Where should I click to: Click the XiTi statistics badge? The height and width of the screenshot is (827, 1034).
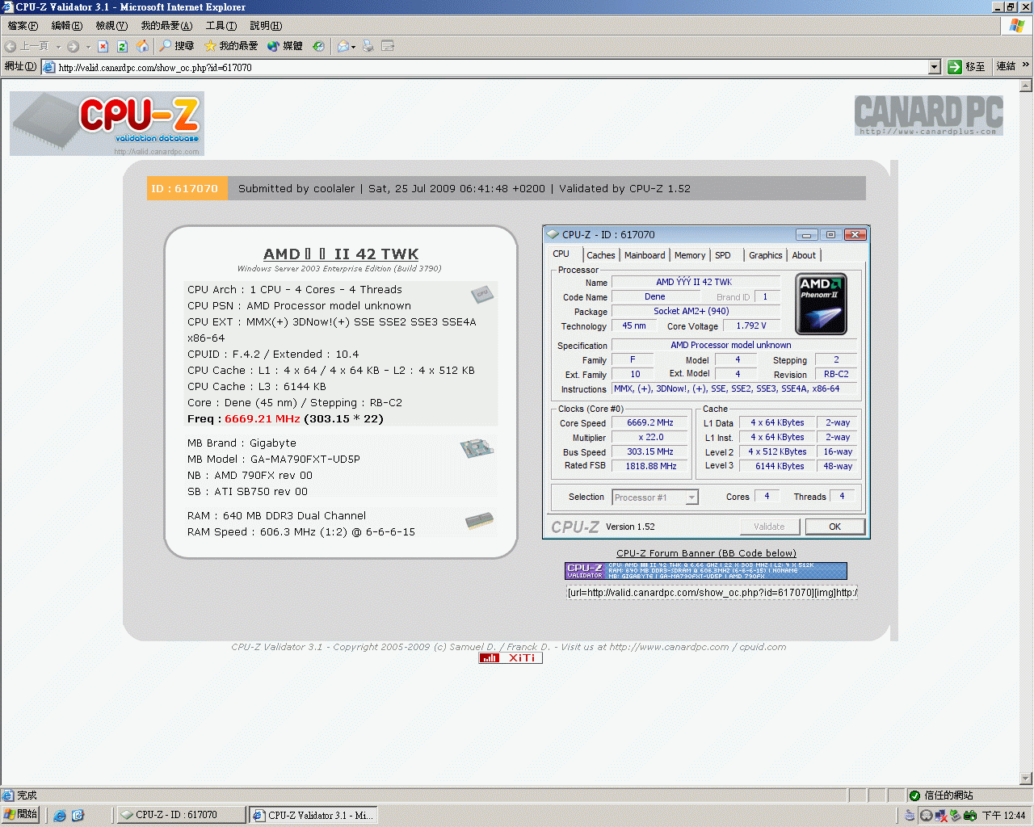(511, 658)
